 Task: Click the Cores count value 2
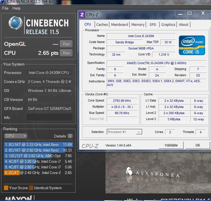tap(170, 132)
